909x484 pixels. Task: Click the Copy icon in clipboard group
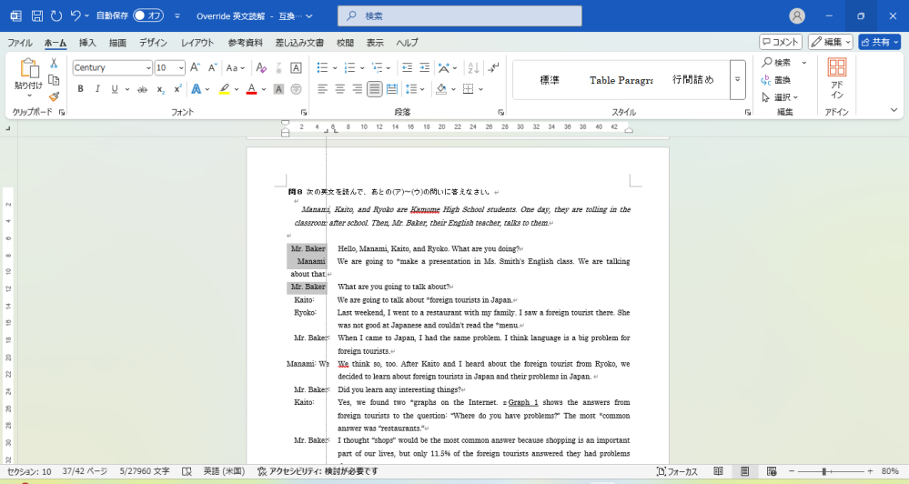54,80
